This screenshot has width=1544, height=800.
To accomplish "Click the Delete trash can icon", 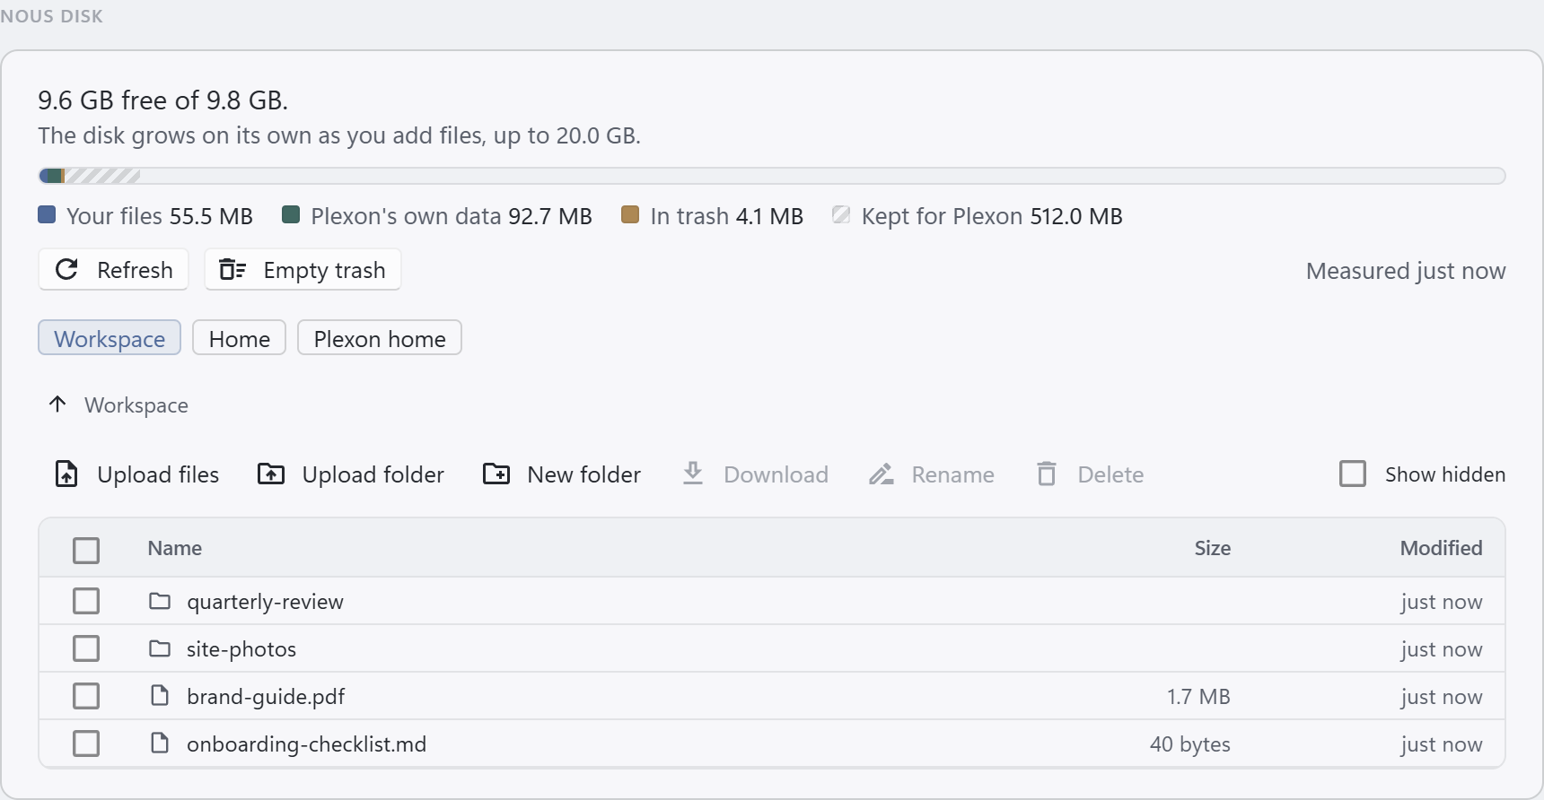I will point(1047,474).
